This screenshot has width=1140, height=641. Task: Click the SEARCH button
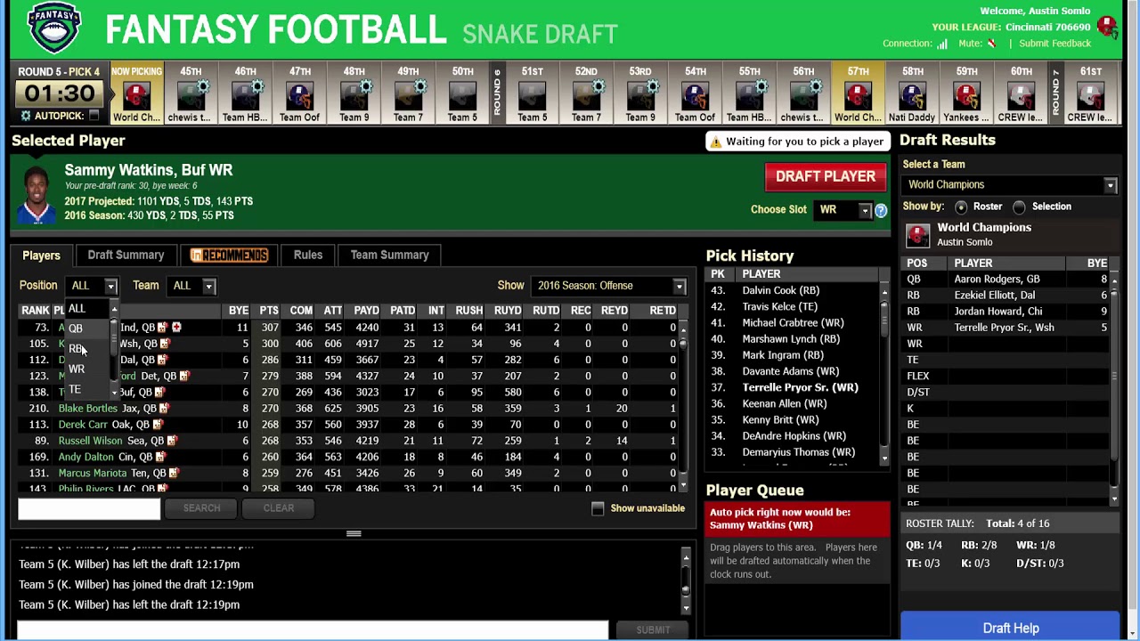[201, 508]
